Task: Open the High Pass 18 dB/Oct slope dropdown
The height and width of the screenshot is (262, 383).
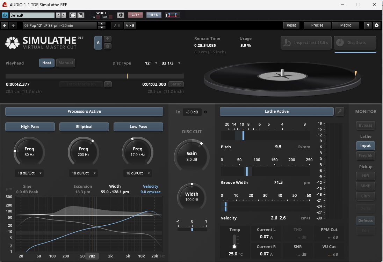Action: 29,173
